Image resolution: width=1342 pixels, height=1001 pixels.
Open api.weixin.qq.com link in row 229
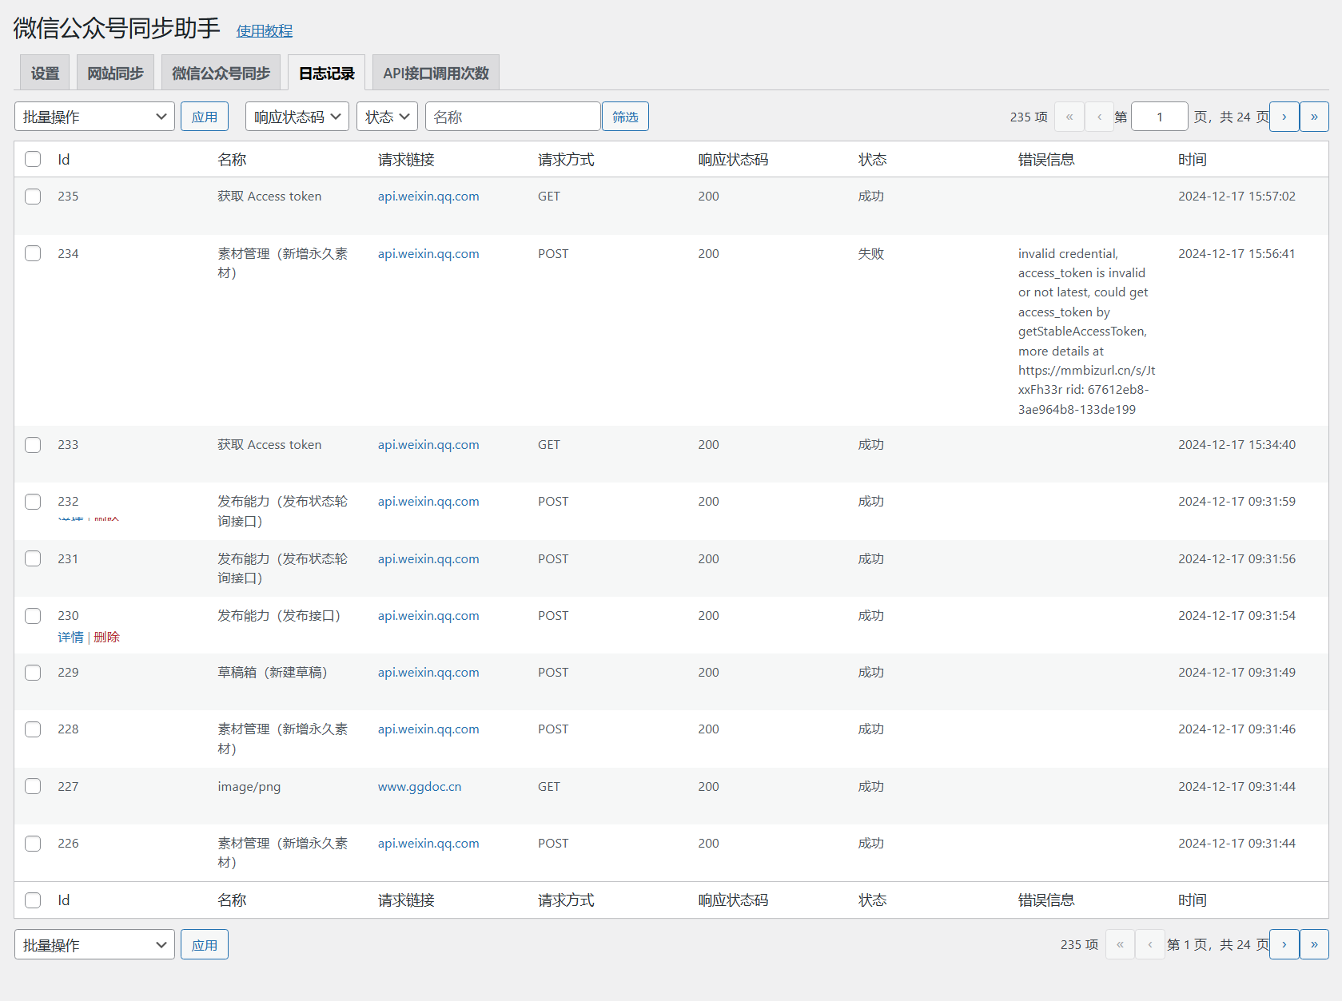tap(428, 673)
